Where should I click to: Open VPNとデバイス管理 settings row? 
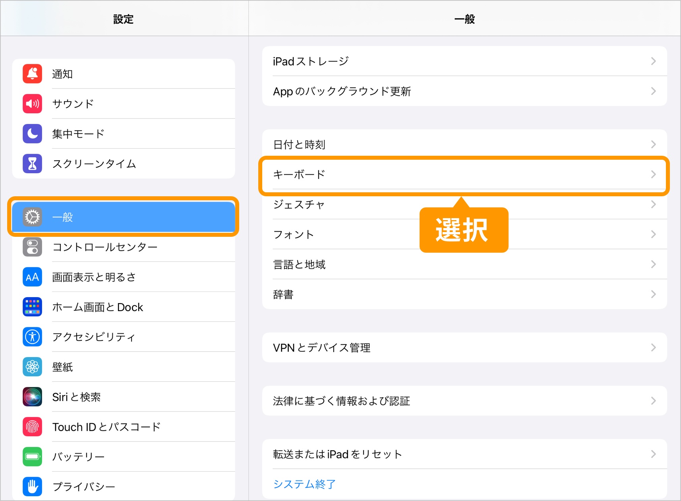point(464,347)
